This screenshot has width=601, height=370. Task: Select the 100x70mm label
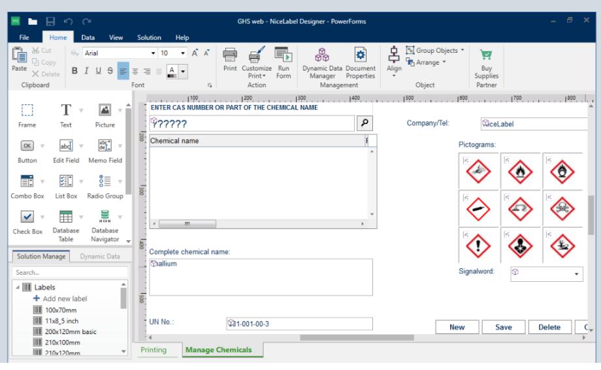tap(55, 310)
